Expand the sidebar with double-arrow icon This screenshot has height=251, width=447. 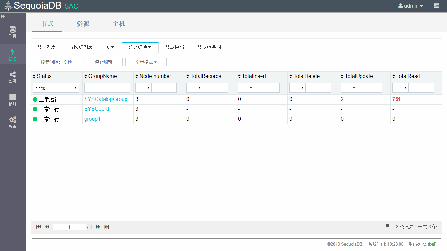click(3, 16)
